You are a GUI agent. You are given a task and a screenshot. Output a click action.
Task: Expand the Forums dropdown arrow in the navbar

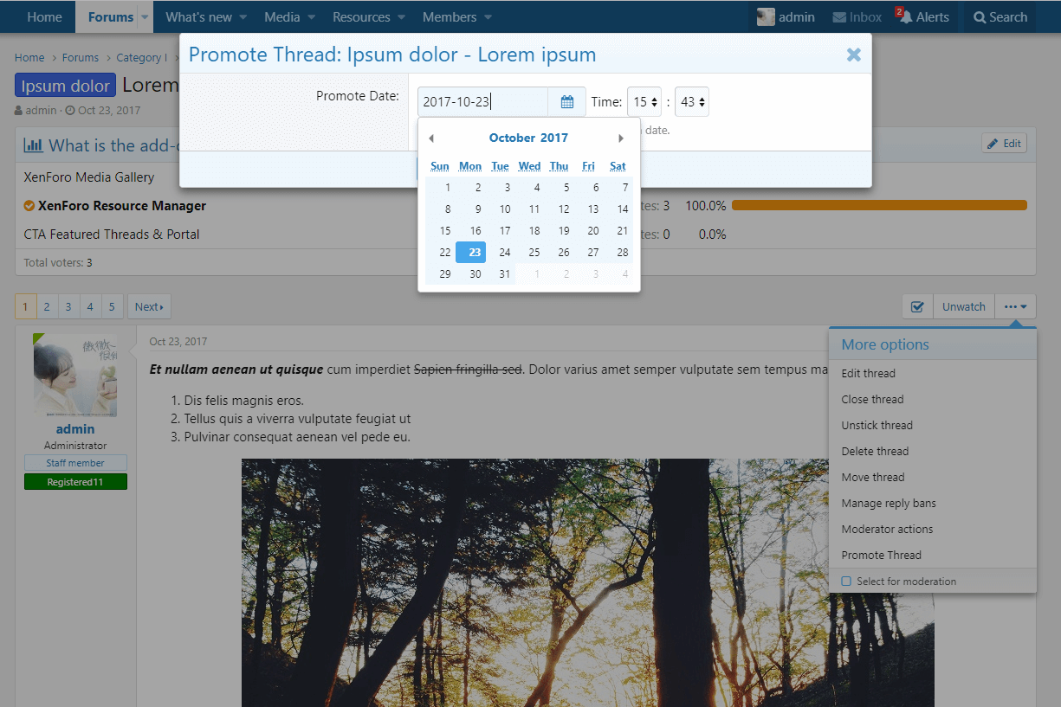pyautogui.click(x=145, y=17)
